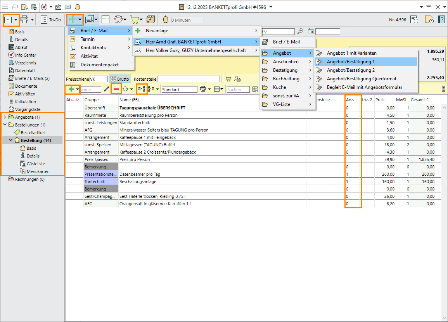Expand the Angebote (1) tree node
This screenshot has width=448, height=322.
tap(5, 117)
